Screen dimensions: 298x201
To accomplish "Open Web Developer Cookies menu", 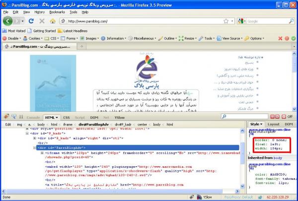I will (x=33, y=38).
